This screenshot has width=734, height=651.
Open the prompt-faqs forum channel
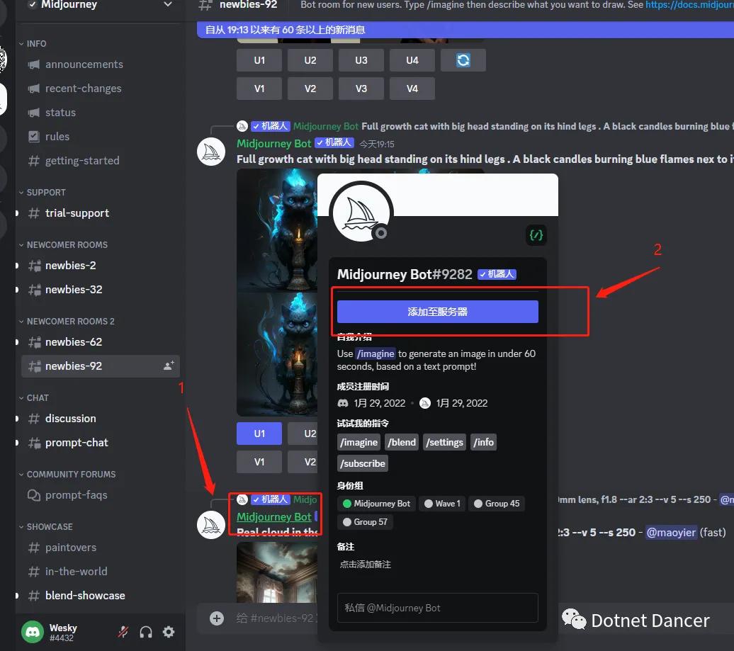(x=76, y=495)
